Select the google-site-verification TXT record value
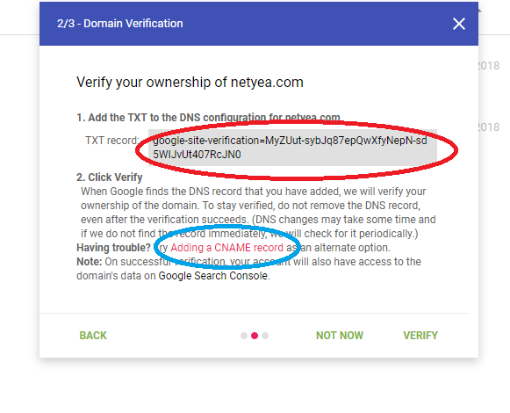Image resolution: width=510 pixels, height=413 pixels. point(292,148)
